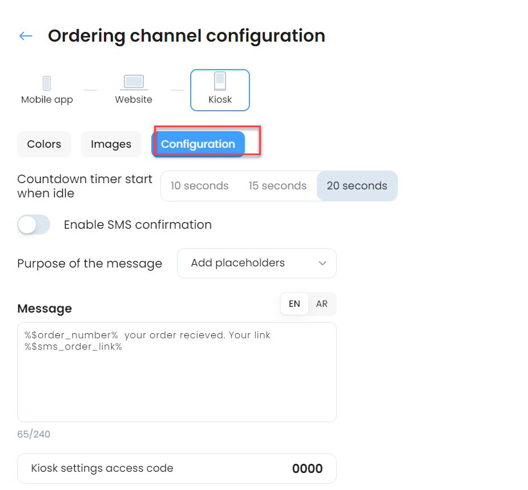Select the Website laptop icon

[134, 83]
